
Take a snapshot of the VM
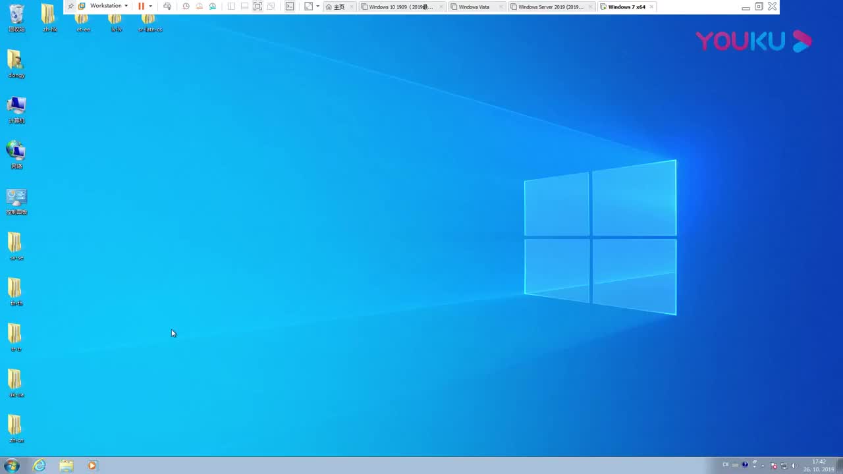[186, 6]
